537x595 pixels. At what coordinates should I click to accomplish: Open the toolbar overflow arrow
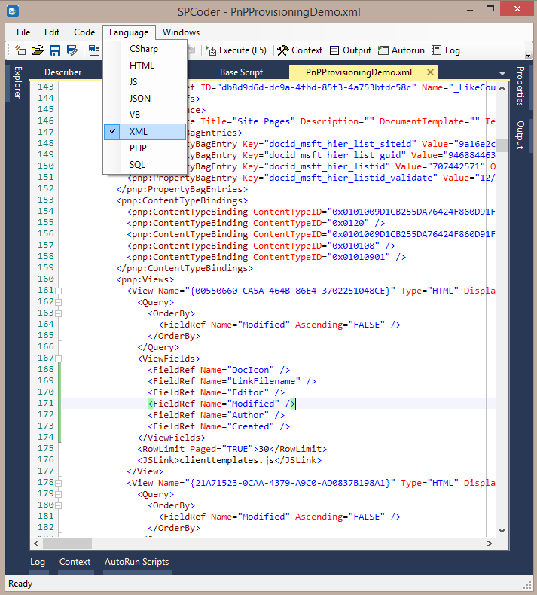[528, 56]
